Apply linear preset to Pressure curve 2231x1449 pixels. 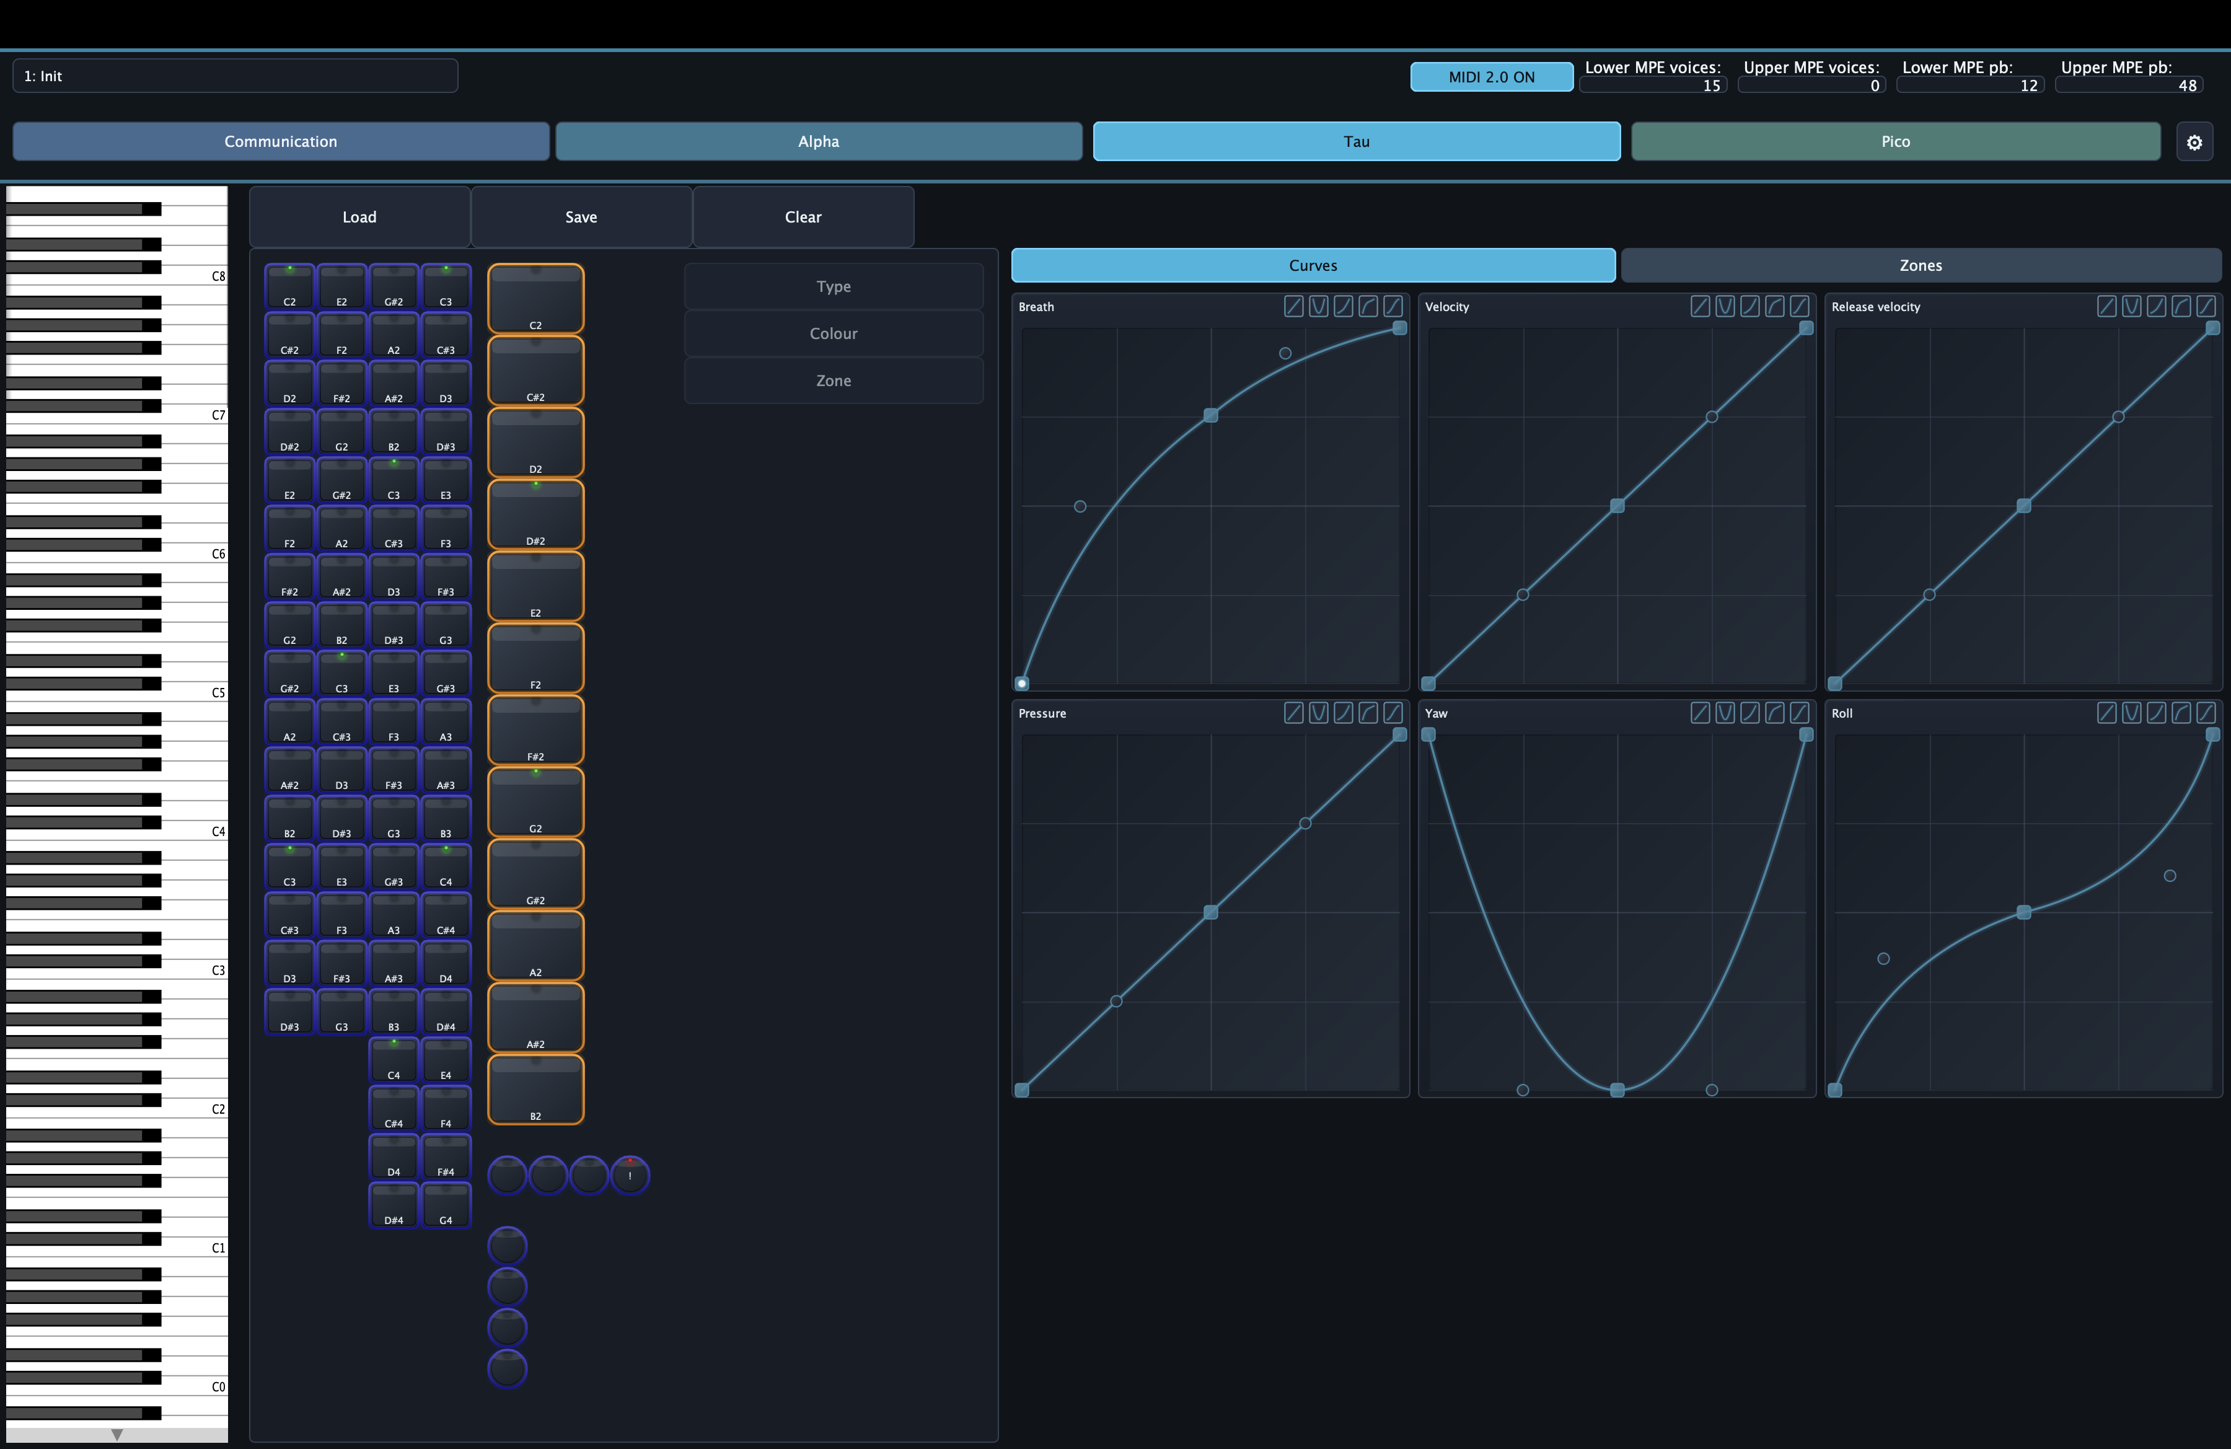pyautogui.click(x=1293, y=713)
